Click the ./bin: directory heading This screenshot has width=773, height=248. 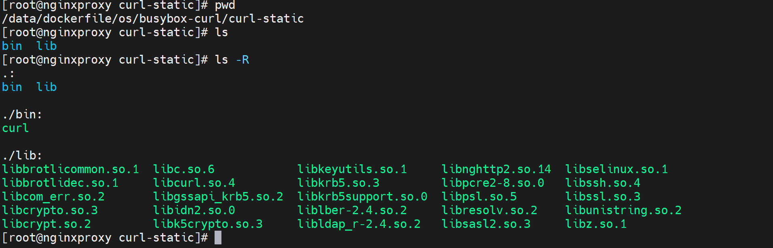click(x=22, y=114)
